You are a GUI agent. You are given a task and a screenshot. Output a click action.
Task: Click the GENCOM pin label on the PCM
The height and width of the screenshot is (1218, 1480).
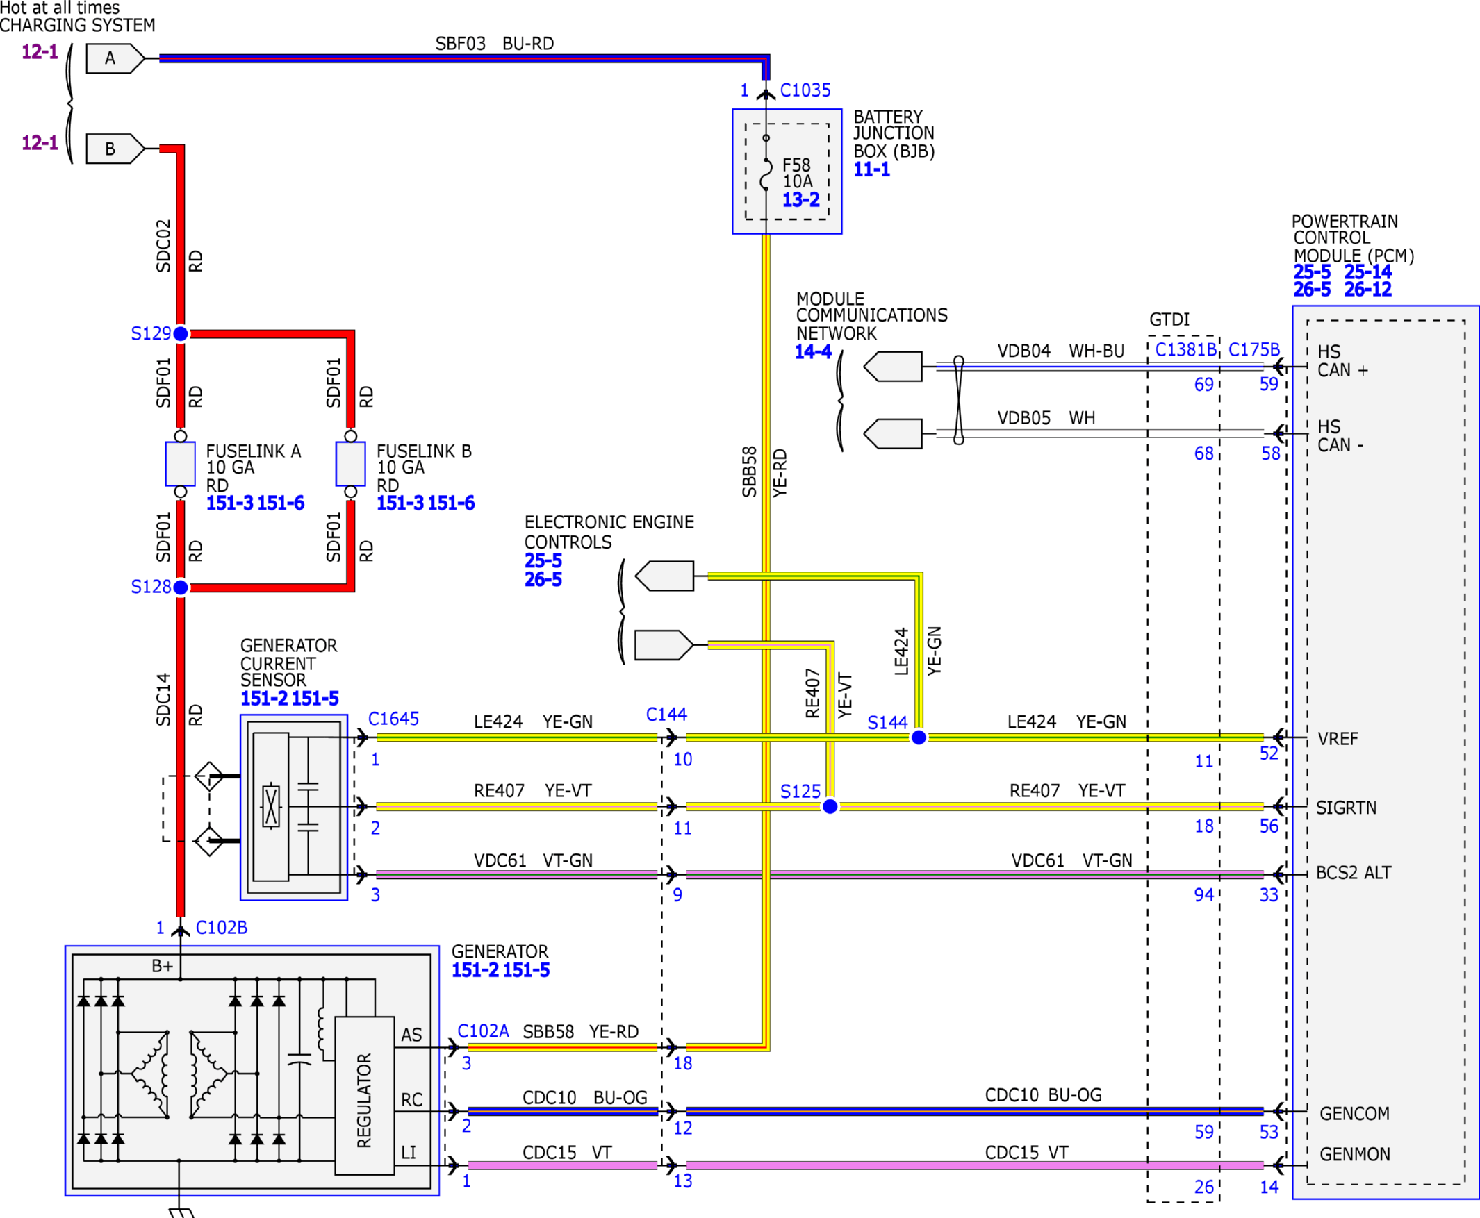point(1354,1113)
